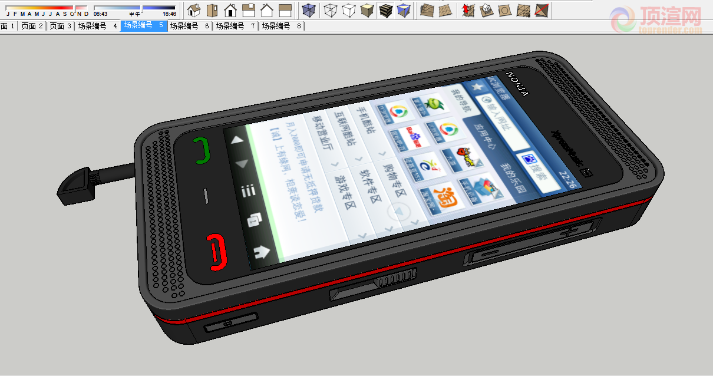Select the Add Detail sandbox tool
This screenshot has width=713, height=376.
(x=523, y=10)
